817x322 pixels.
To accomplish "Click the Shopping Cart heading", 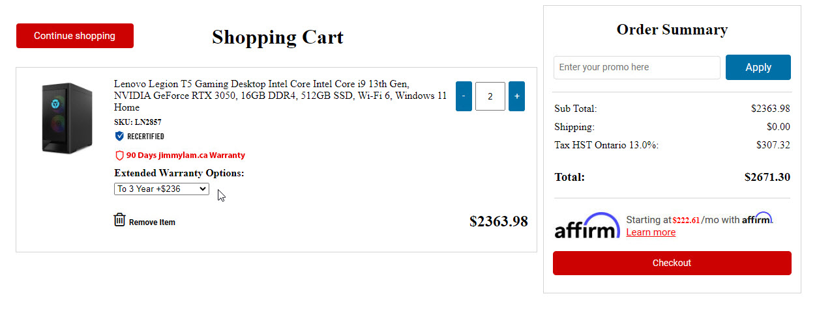I will 278,37.
